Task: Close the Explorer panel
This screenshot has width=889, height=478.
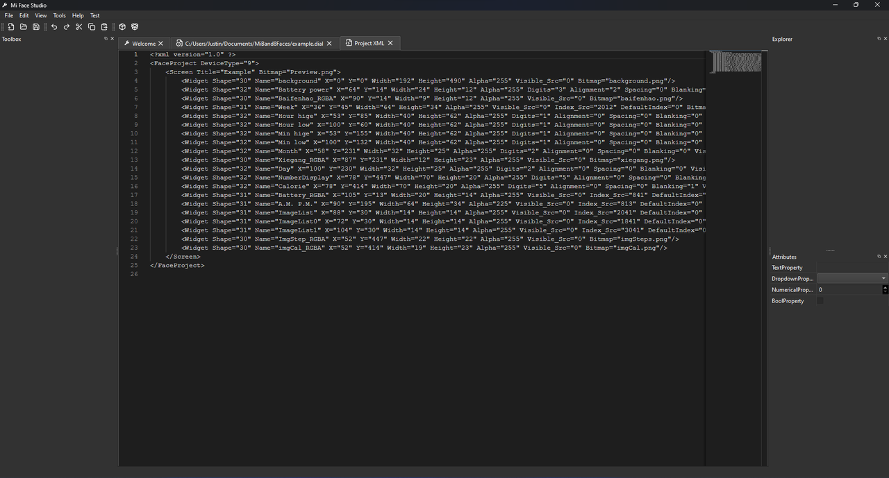Action: pos(885,39)
